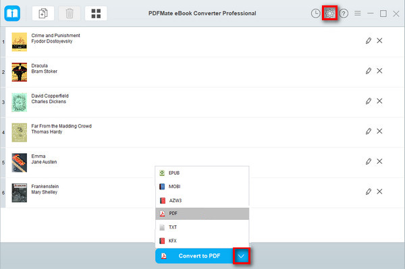Click 'Thomas Hardy' author text
Screen dimensions: 405x269
[47, 131]
